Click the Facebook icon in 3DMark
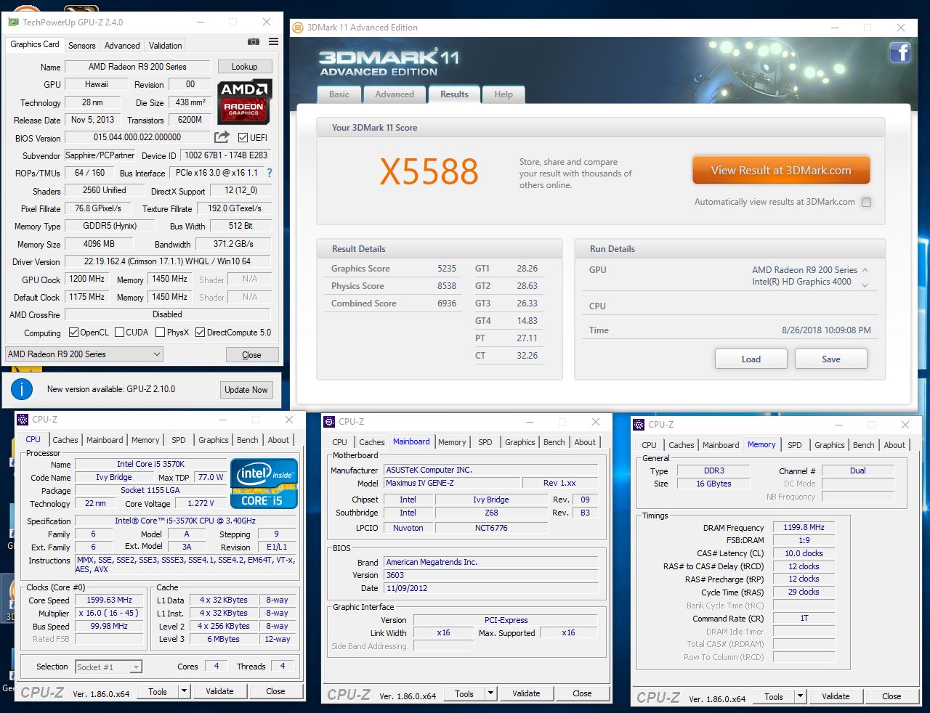The image size is (930, 713). click(900, 53)
